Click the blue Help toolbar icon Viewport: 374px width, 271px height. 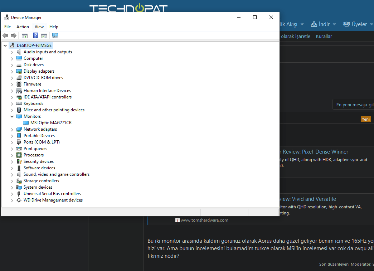35,35
